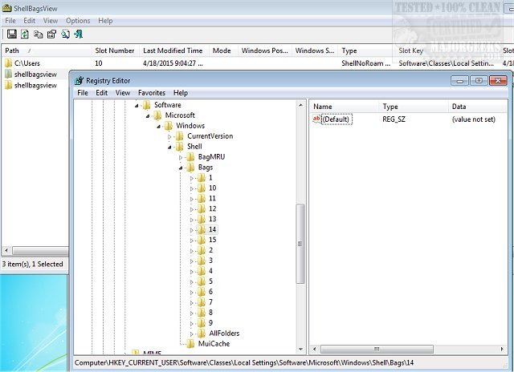Open ShellBagsView Options menu
Viewport: 514px width, 372px height.
[78, 21]
